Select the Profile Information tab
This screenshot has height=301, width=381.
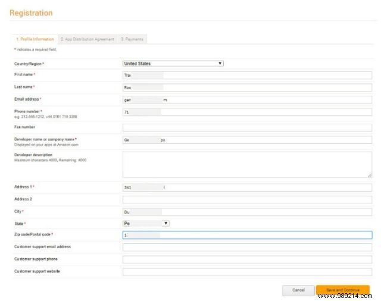[34, 39]
